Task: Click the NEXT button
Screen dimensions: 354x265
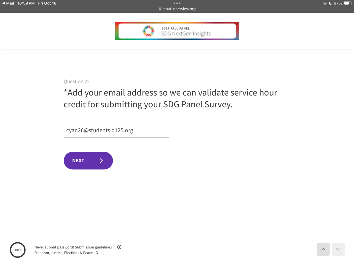Action: coord(88,161)
